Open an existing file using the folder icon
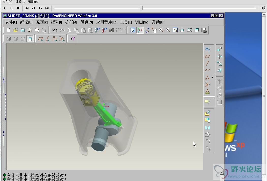267x181 pixels. (x=15, y=30)
